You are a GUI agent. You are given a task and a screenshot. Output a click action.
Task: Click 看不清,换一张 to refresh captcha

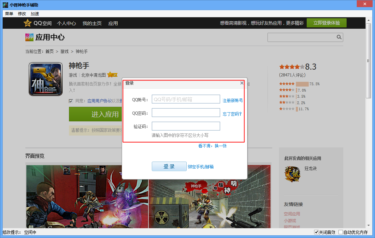(x=212, y=146)
